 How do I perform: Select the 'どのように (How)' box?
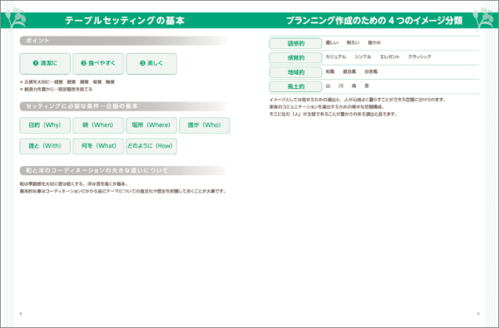coord(151,146)
